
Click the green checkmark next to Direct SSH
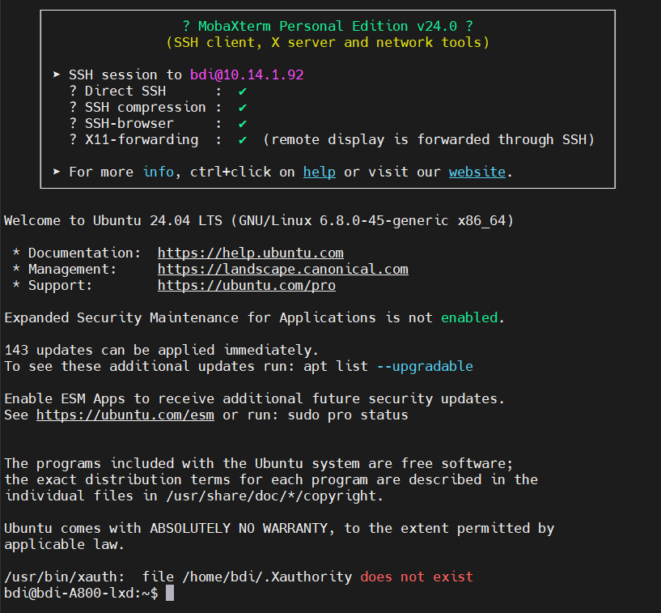240,91
